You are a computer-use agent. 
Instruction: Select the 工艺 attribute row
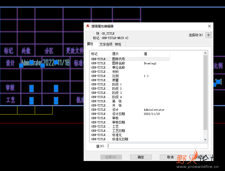(x=130, y=126)
